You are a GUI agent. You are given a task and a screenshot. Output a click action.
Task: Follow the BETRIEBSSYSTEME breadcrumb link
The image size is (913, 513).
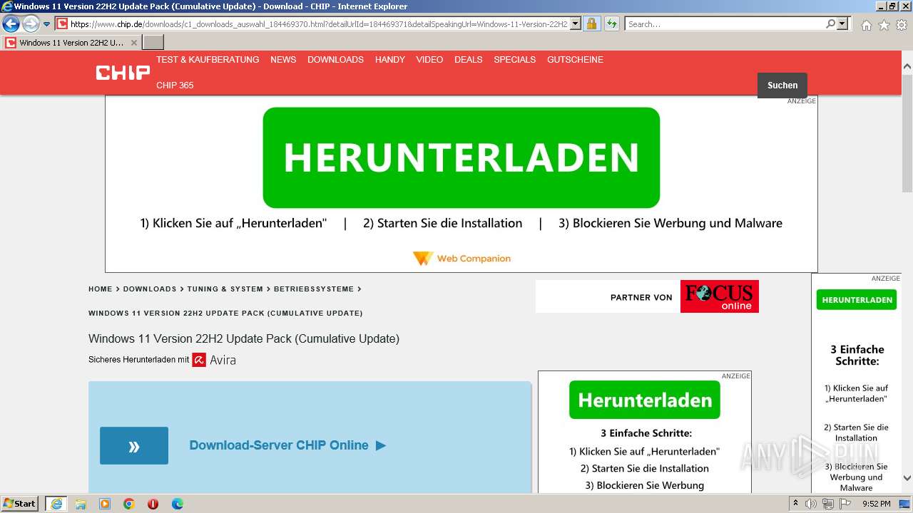[x=314, y=289]
